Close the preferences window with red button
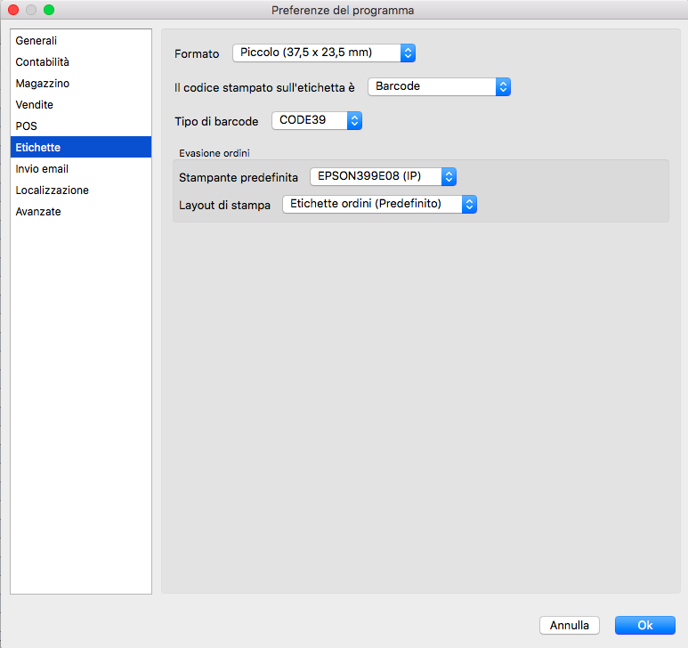 pyautogui.click(x=13, y=11)
